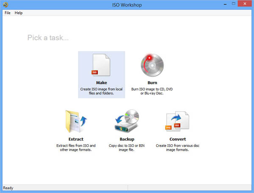The image size is (254, 193).
Task: Click 'Extract files from ISO and other' description
Action: (x=76, y=148)
